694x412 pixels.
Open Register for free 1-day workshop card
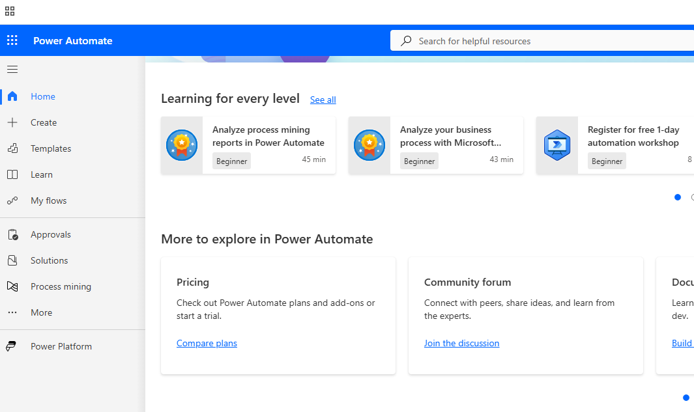[633, 136]
